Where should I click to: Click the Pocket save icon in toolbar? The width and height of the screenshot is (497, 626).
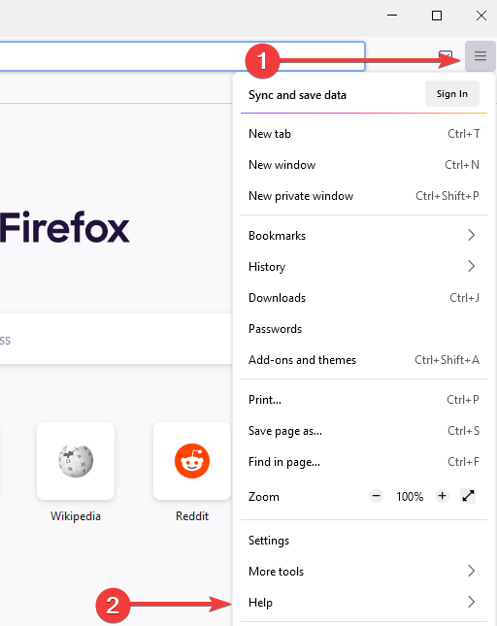click(446, 56)
